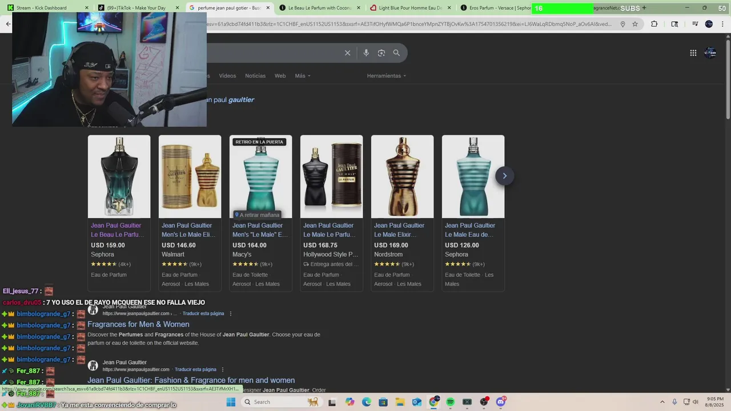Bookmark this page with star icon
This screenshot has height=411, width=731.
pos(635,24)
